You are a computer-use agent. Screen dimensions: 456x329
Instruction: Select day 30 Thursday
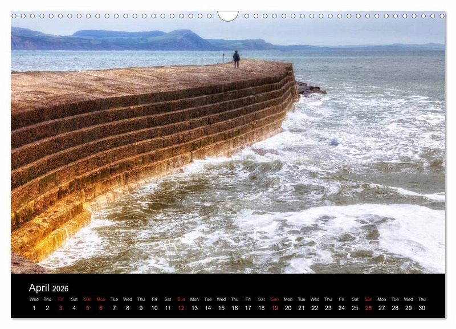pos(422,308)
